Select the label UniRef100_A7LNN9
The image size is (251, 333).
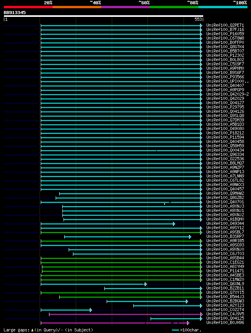click(x=225, y=176)
